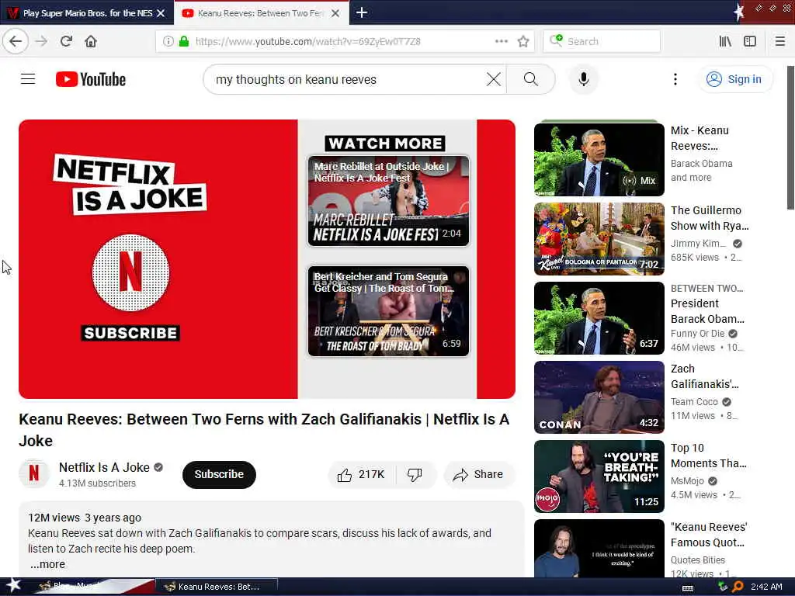
Task: Click the Netflix N end-screen channel logo
Action: coord(130,272)
